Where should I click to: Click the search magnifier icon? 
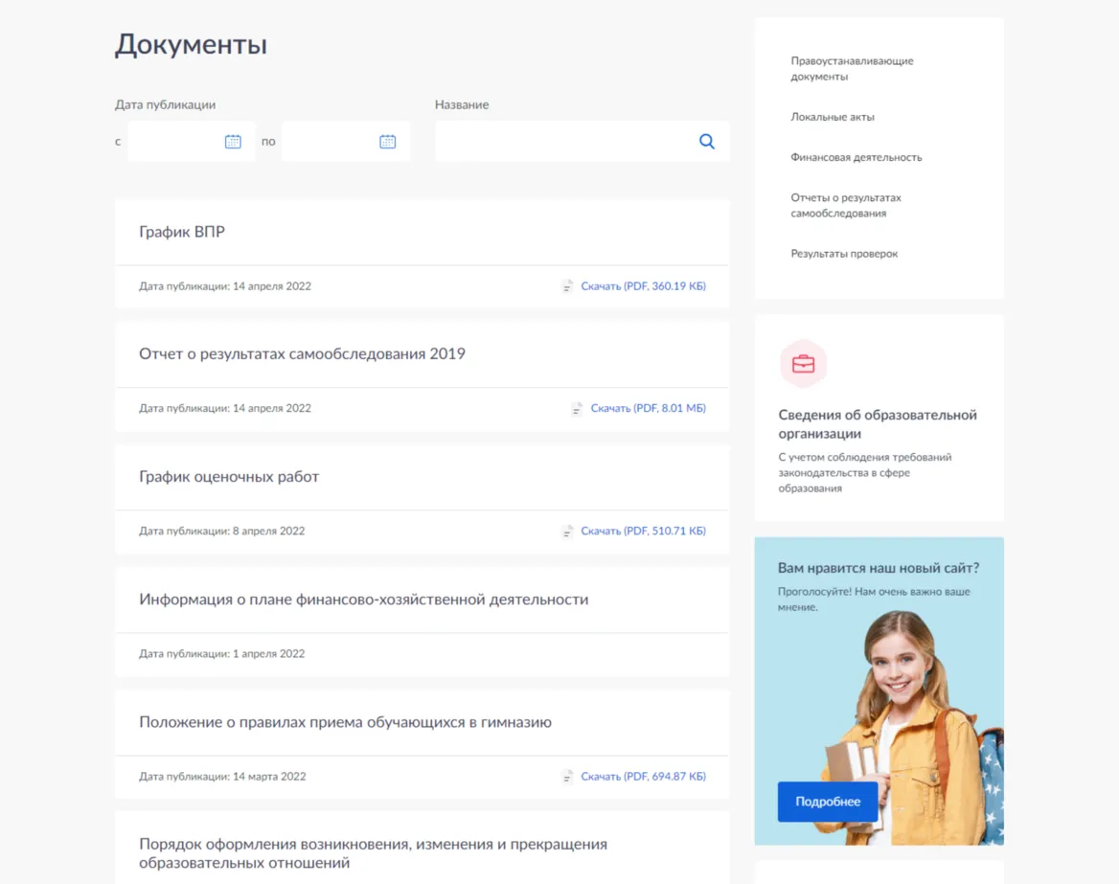point(706,142)
